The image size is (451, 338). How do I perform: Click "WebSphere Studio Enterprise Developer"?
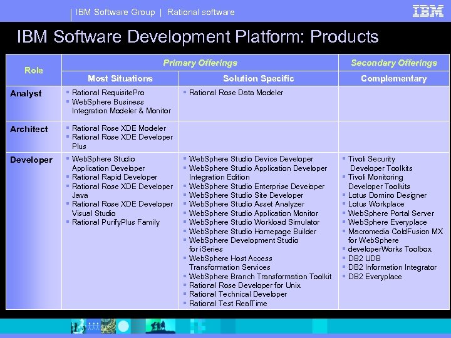point(257,187)
